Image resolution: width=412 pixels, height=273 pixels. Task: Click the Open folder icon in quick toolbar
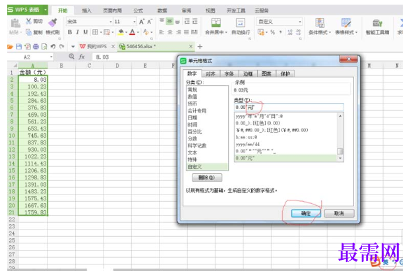[11, 47]
